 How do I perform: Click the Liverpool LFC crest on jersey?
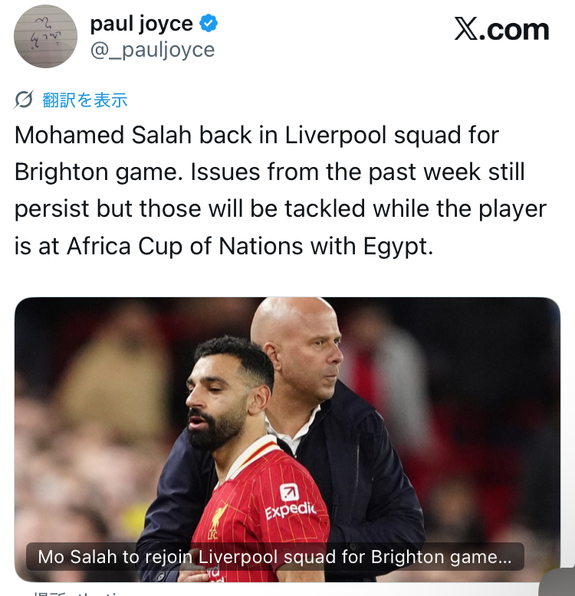pos(217,522)
